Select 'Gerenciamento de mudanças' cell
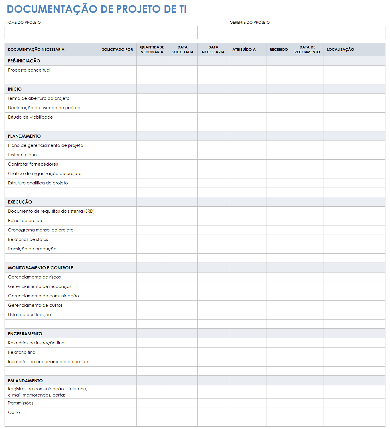This screenshot has height=429, width=390. 52,286
